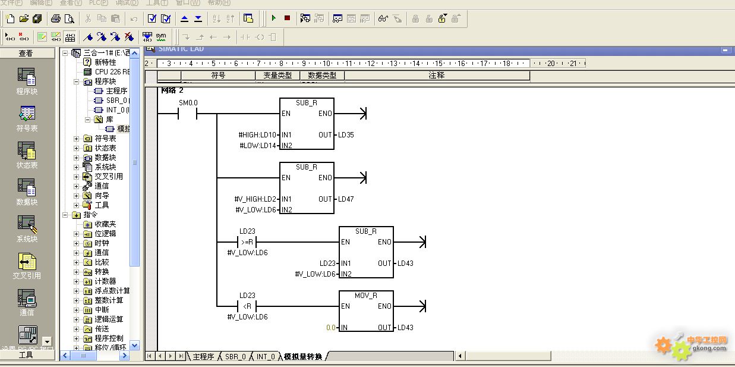Jump to the previous bookmark icon

pos(115,37)
